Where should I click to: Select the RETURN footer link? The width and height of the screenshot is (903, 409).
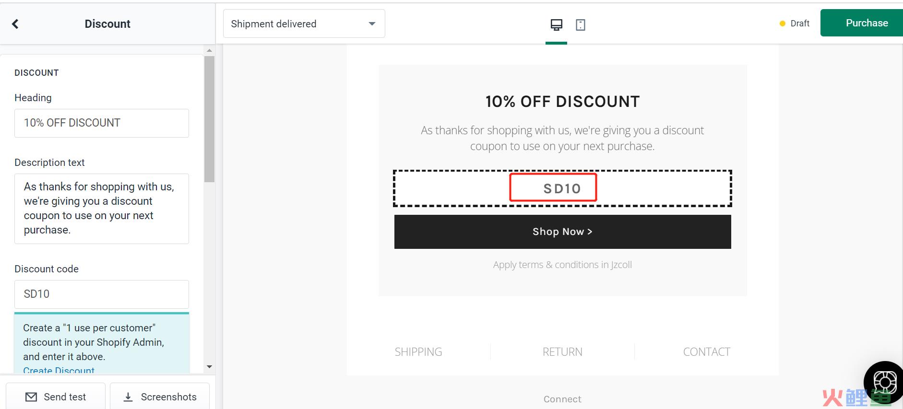562,352
